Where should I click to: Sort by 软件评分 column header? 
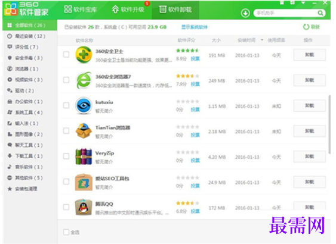(186, 40)
